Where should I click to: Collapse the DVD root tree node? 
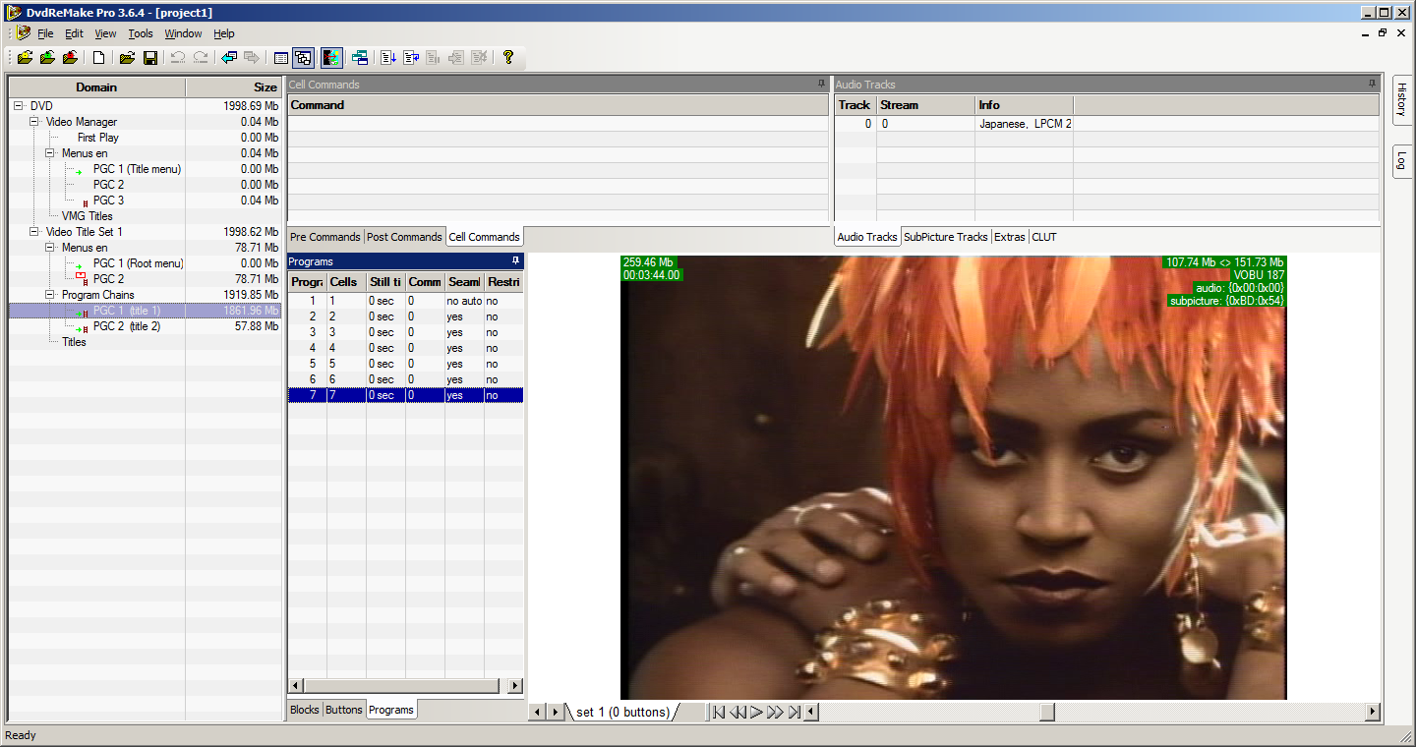coord(19,106)
